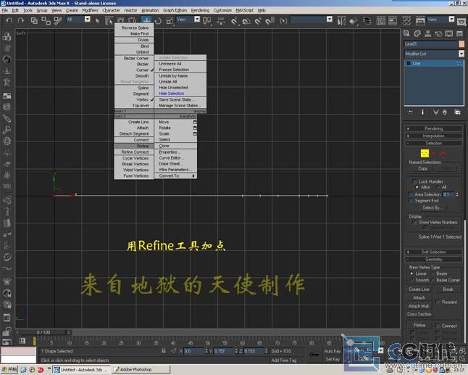Choose Hide Selection in quad menu
Screen dimensions: 468x375
(180, 94)
